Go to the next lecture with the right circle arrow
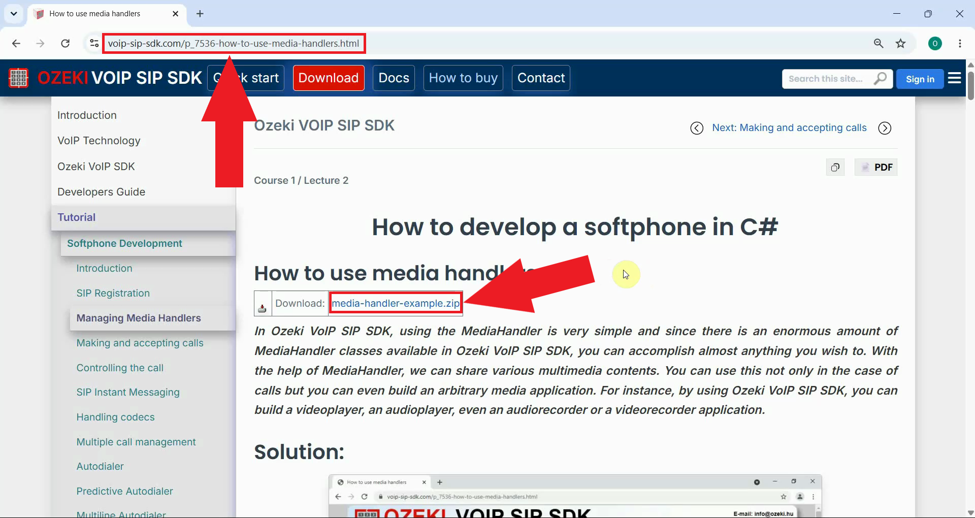 click(885, 128)
